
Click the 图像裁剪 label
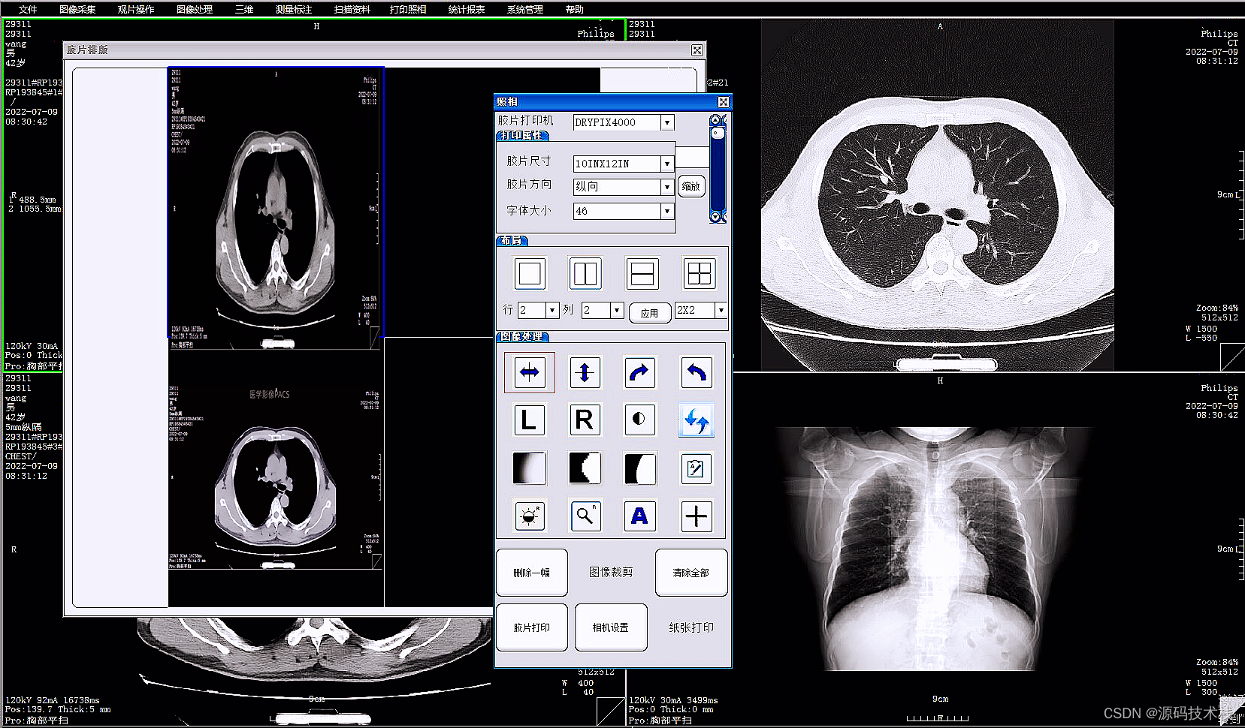tap(611, 572)
